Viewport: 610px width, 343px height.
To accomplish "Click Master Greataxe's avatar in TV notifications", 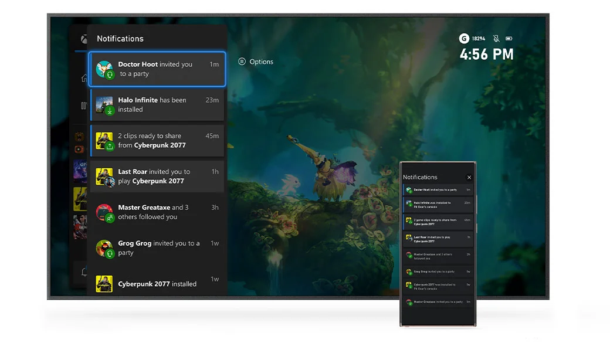I will point(104,212).
